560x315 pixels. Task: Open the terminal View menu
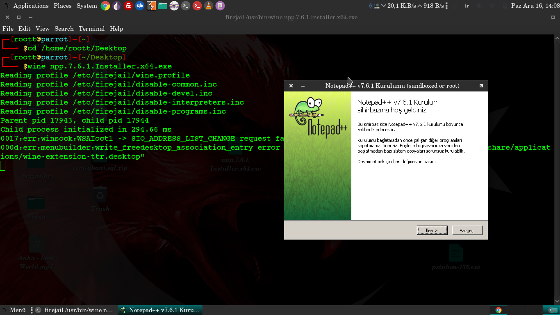(x=42, y=29)
